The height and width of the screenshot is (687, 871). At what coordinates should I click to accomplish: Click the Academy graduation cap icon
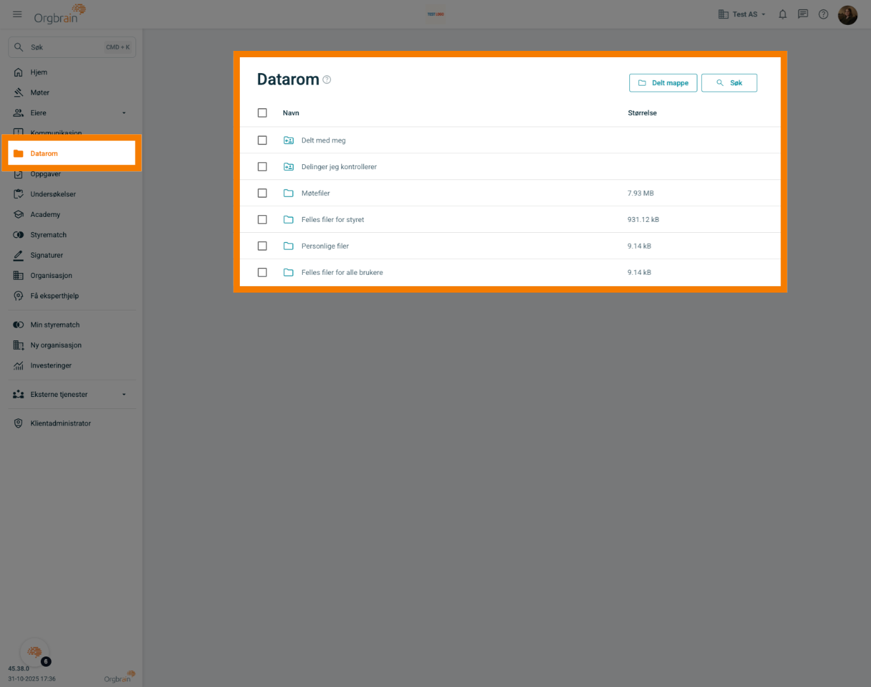click(x=18, y=214)
